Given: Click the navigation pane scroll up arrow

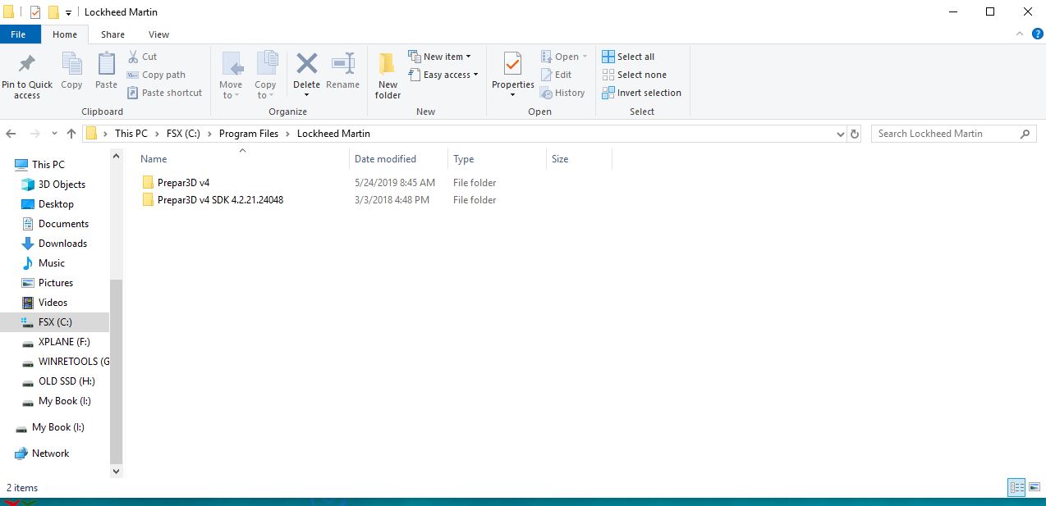Looking at the screenshot, I should pyautogui.click(x=116, y=156).
